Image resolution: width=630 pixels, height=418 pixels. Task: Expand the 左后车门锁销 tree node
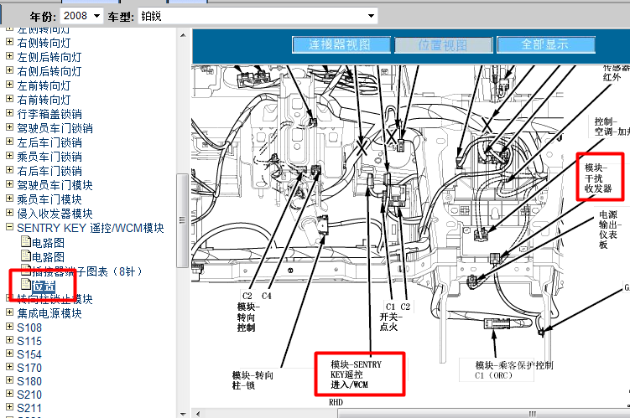(9, 142)
